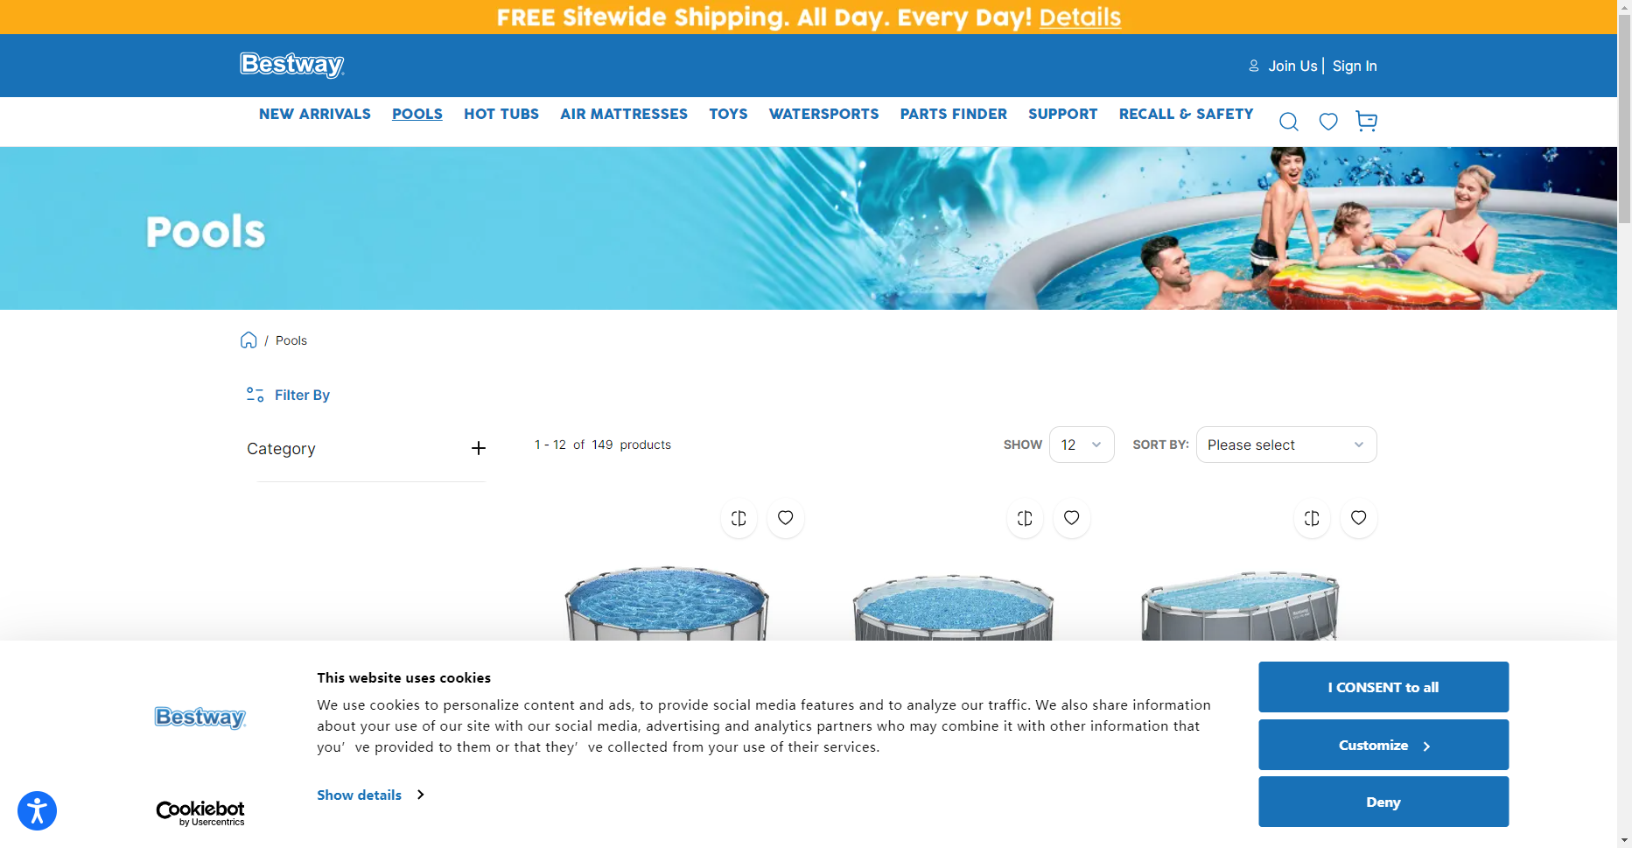Open the Show 12 per page dropdown

pos(1082,445)
